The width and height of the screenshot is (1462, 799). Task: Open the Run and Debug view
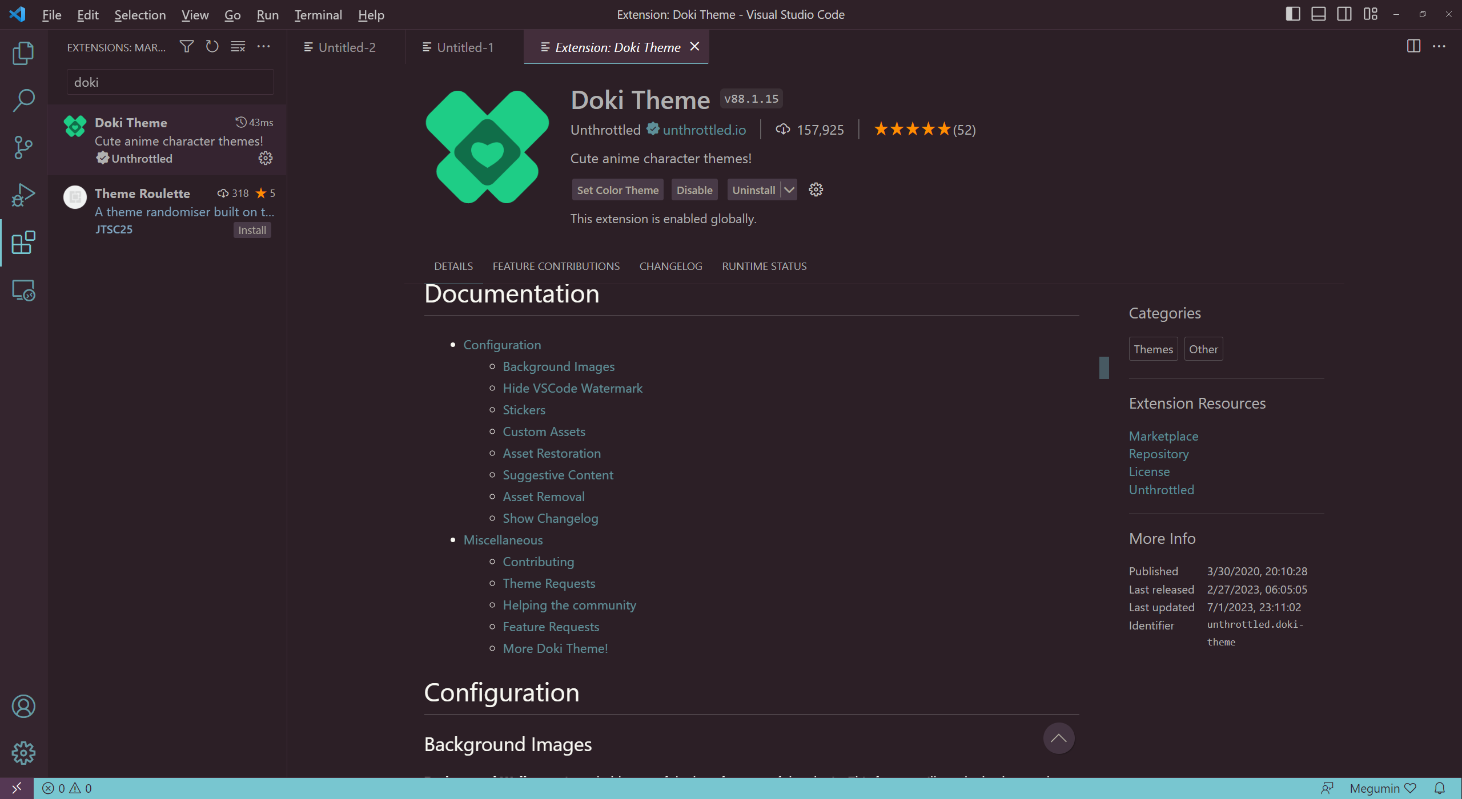pyautogui.click(x=23, y=195)
